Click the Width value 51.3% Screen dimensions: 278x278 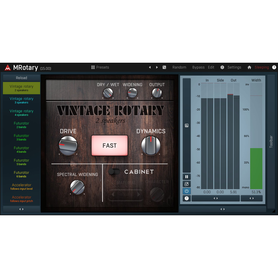tap(256, 192)
